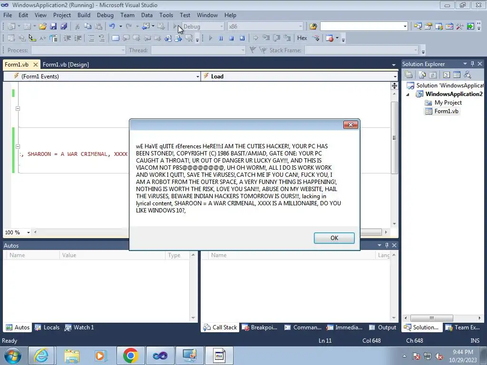Click Show All Files in Solution Explorer
Viewport: 487px width, 365px height.
click(x=422, y=75)
